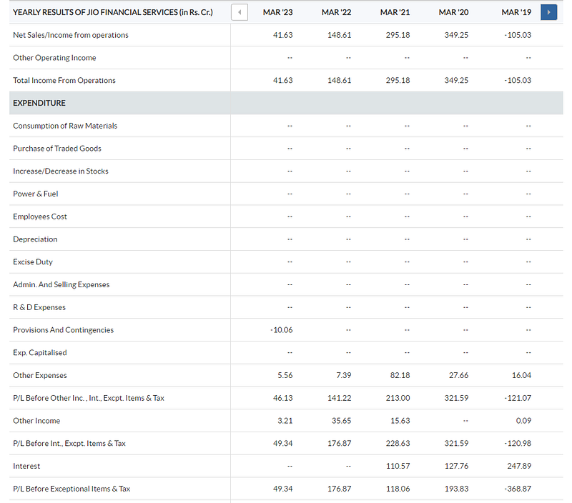
Task: Click Net Sales value 41.63
Action: click(x=282, y=35)
